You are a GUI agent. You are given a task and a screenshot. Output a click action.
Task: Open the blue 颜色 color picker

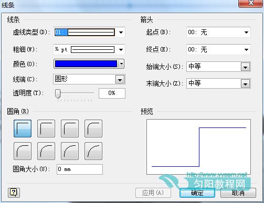click(89, 64)
